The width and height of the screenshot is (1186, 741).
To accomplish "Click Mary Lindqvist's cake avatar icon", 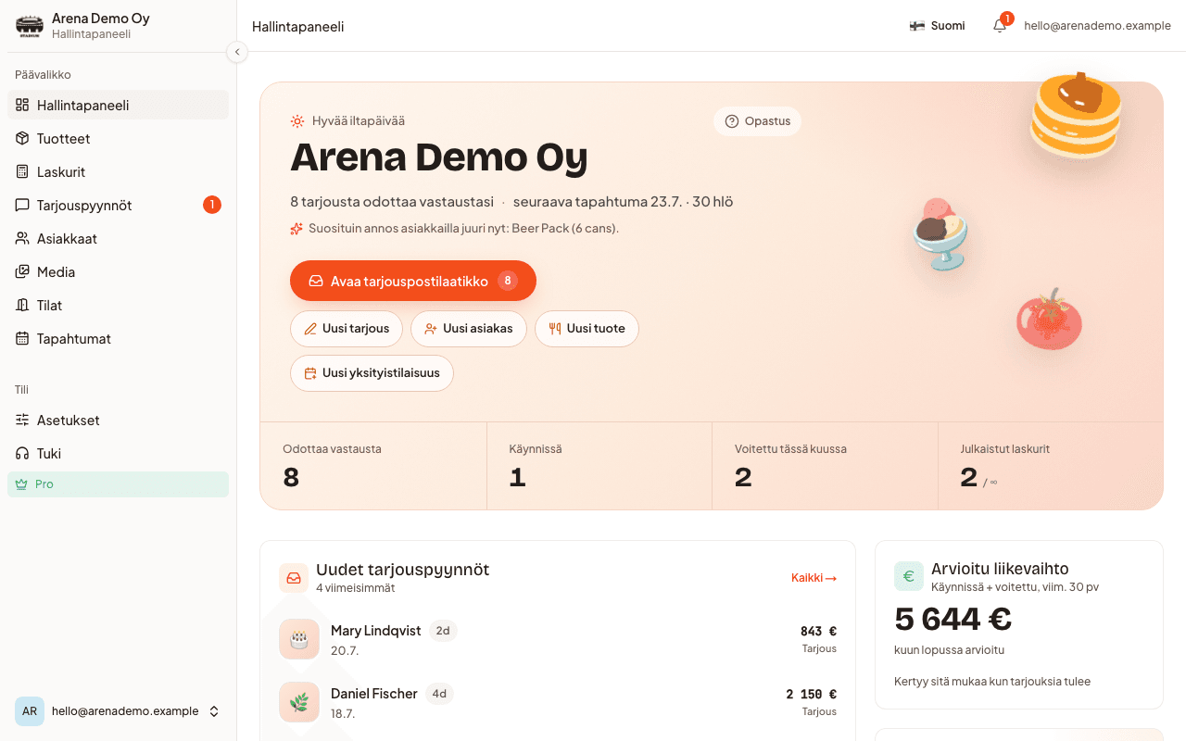I will pos(299,639).
